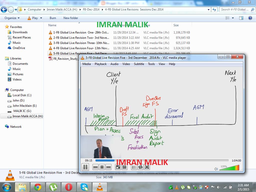Toggle VLC loop mode
Image resolution: width=256 pixels, height=192 pixels.
pos(140,167)
